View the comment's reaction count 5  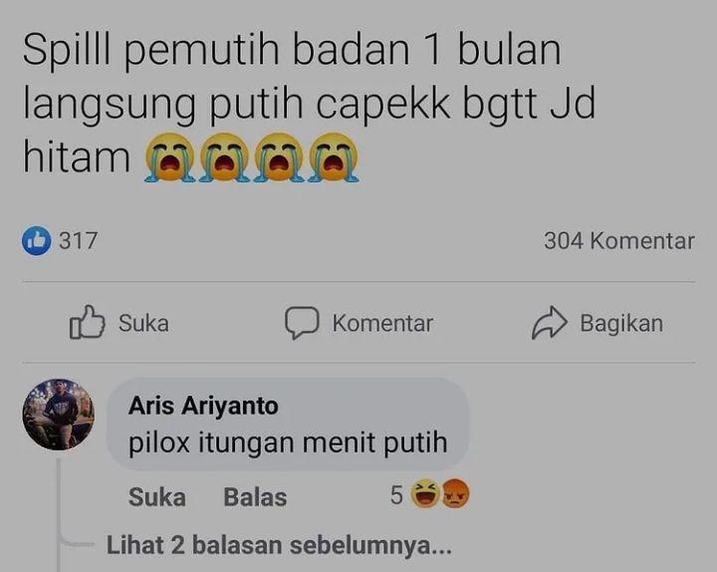pos(396,495)
